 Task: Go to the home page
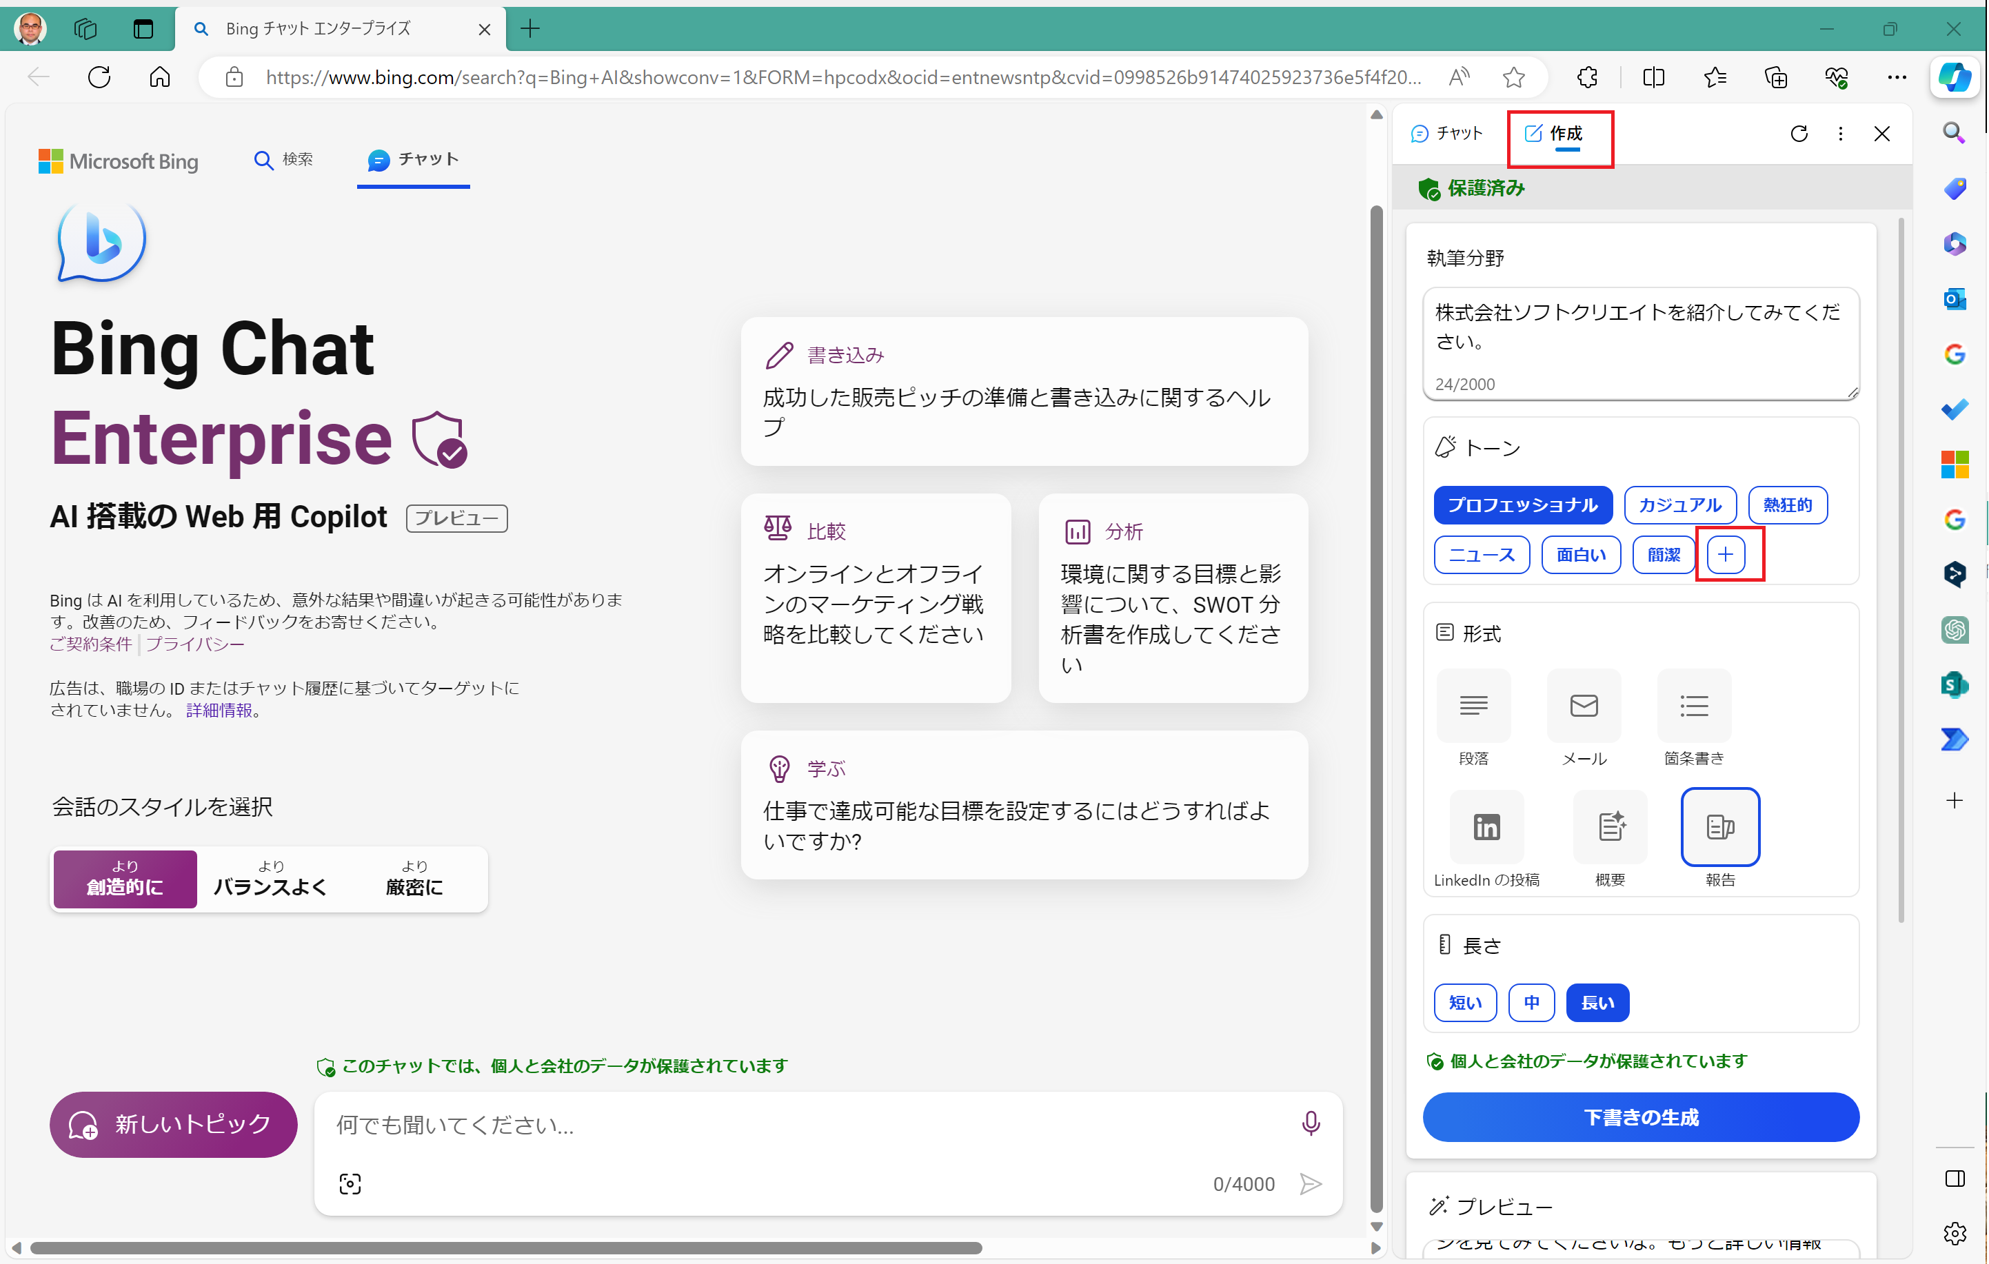[x=159, y=78]
